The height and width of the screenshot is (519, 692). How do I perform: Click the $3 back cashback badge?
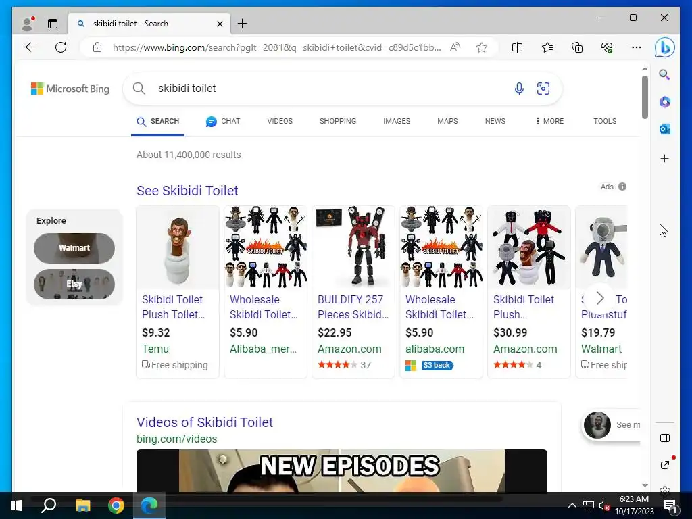click(x=437, y=366)
